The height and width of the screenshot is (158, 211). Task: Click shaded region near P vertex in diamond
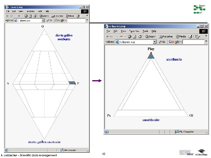pyautogui.click(x=72, y=83)
